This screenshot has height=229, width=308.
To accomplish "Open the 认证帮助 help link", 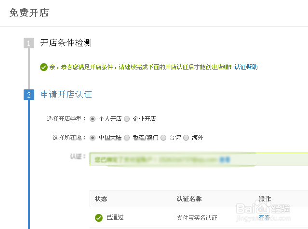I will pos(246,67).
